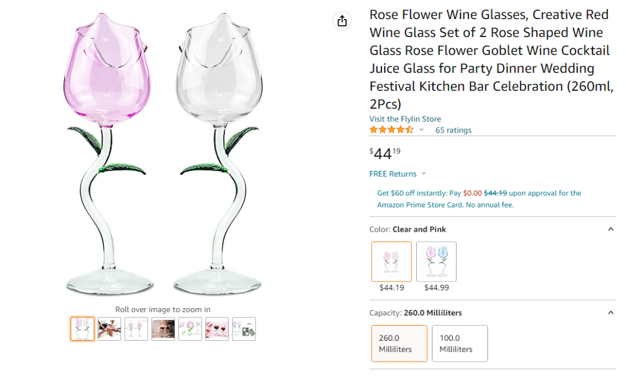Select the seventh thumbnail with packaging
Viewport: 626px width, 376px height.
pos(244,329)
